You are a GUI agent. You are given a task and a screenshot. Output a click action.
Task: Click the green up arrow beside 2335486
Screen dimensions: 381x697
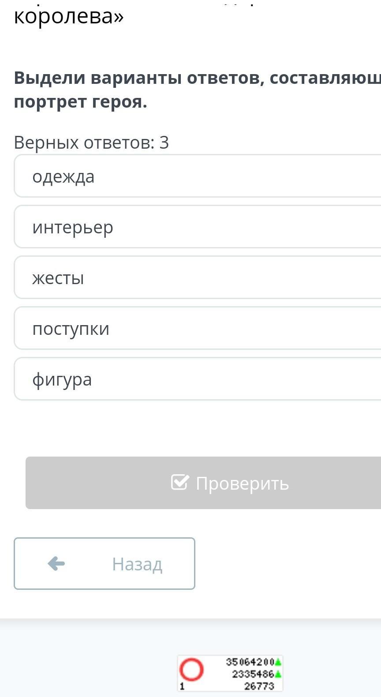pos(278,674)
